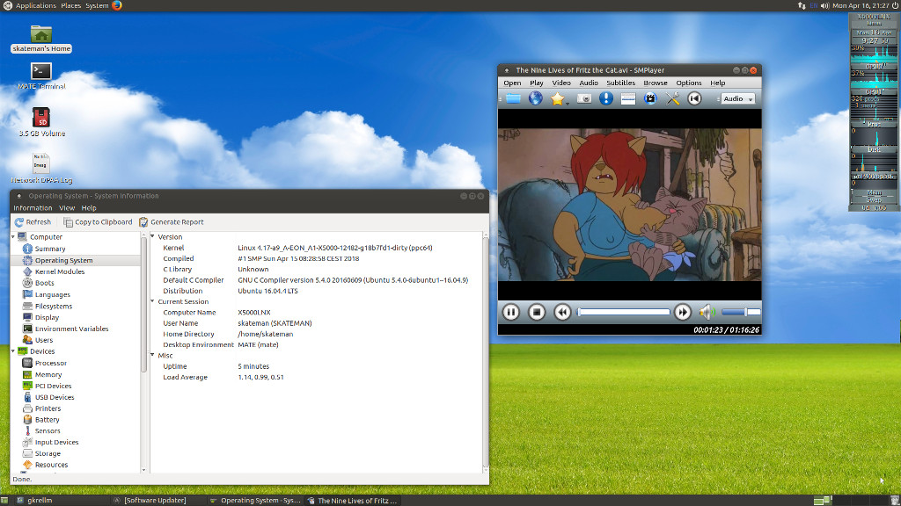901x506 pixels.
Task: Open the 3.5 GB Volume desktop icon
Action: 41,122
